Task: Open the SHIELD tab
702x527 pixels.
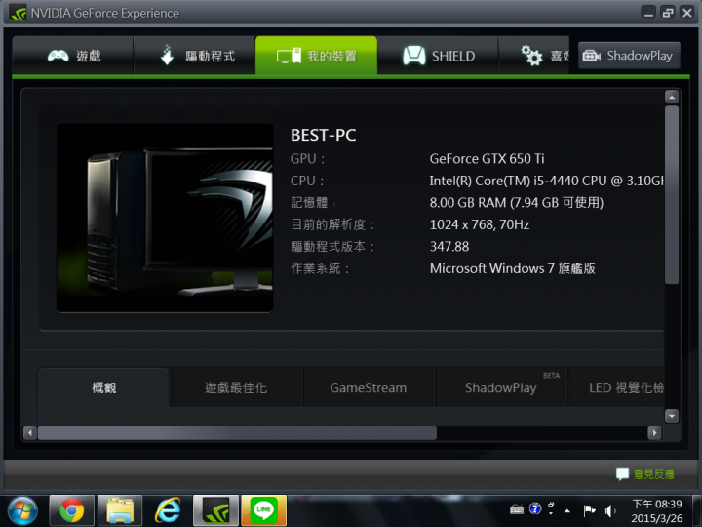Action: point(438,56)
